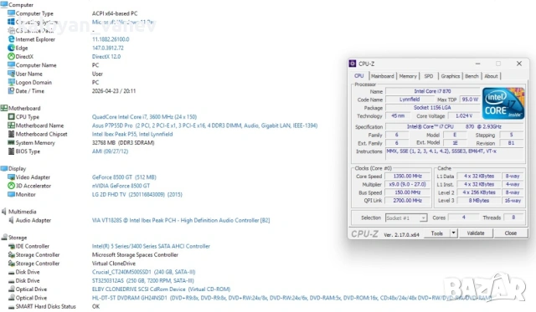Click the Core Speed value 1350.00 MHz

click(407, 176)
